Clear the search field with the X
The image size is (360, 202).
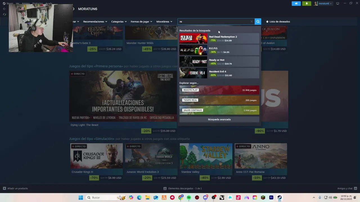(251, 22)
